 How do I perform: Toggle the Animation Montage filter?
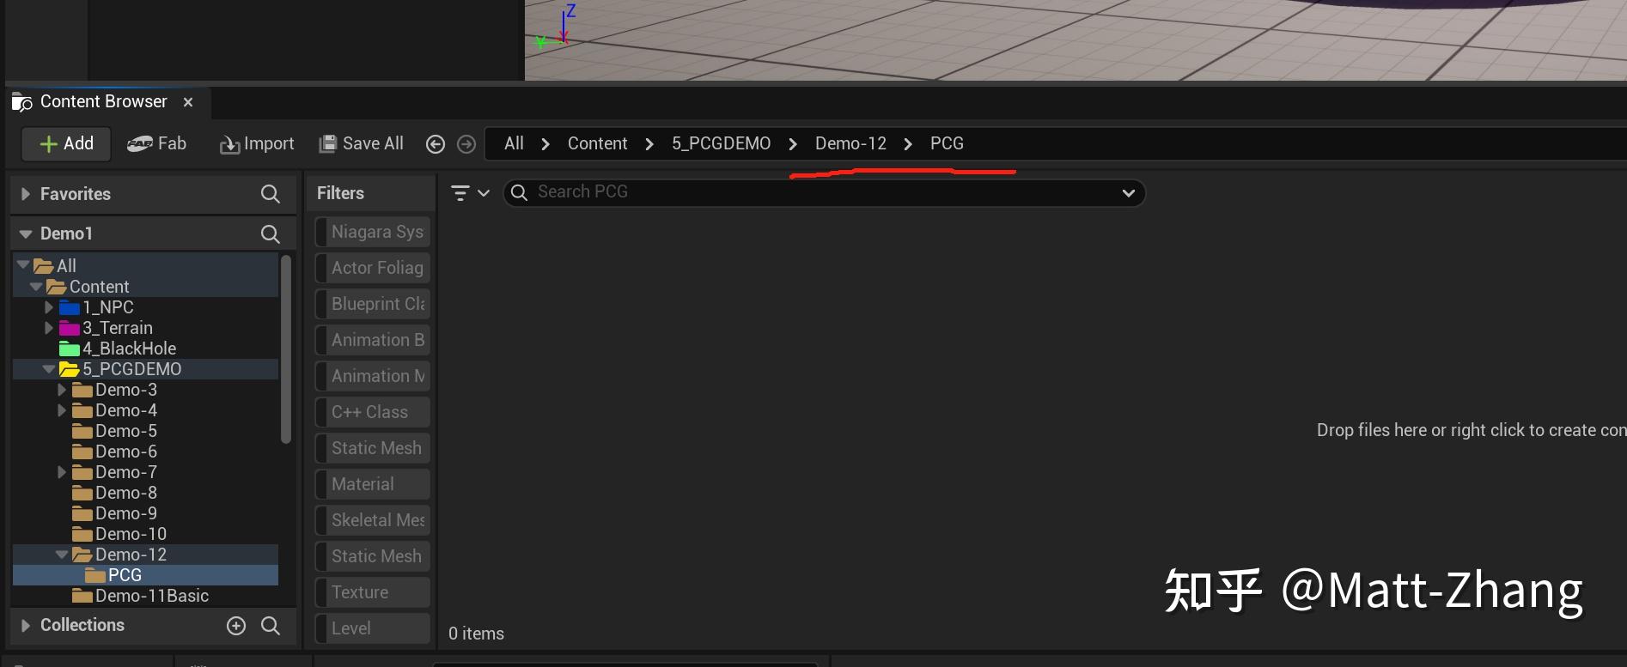(x=373, y=376)
